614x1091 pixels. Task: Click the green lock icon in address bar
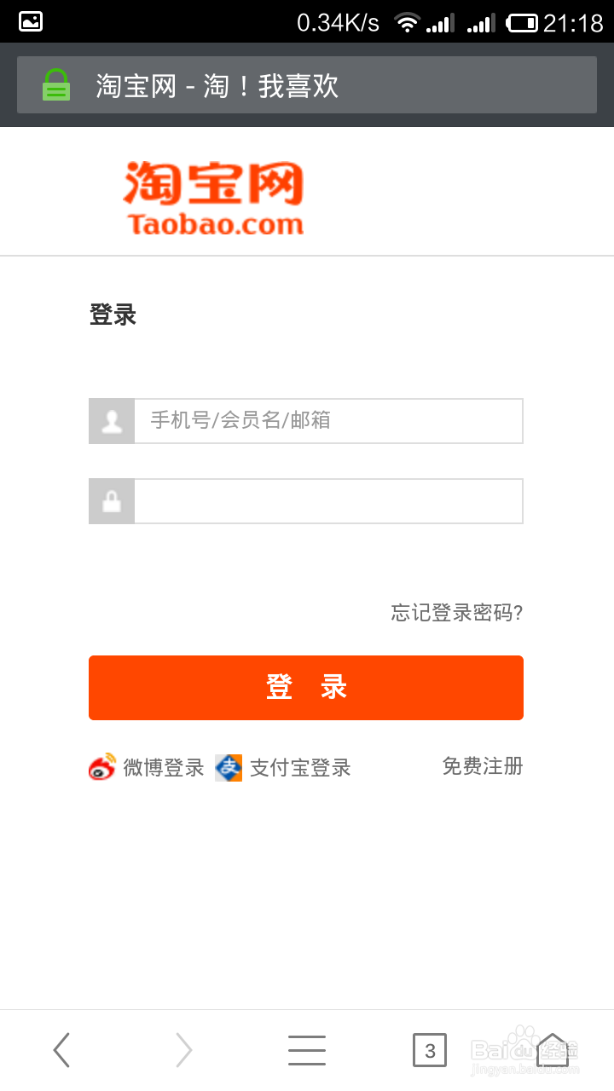point(56,84)
